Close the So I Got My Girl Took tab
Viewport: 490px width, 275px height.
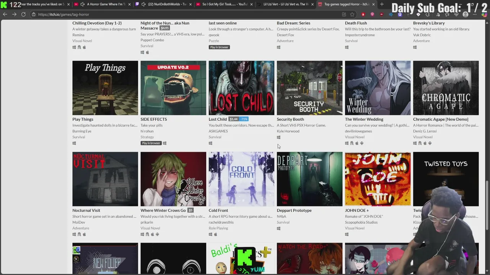(x=251, y=4)
